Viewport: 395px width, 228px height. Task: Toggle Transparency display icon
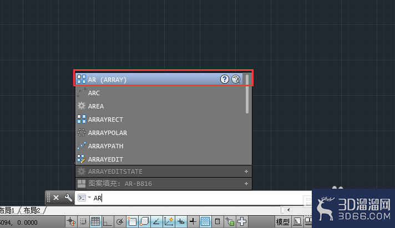[205, 222]
